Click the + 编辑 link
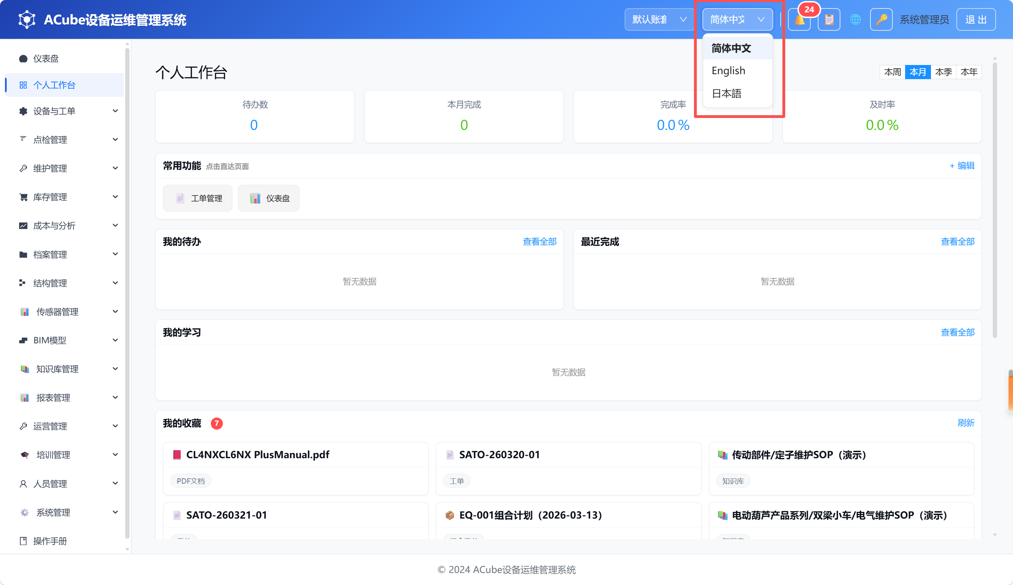Viewport: 1013px width, 585px height. [x=962, y=165]
